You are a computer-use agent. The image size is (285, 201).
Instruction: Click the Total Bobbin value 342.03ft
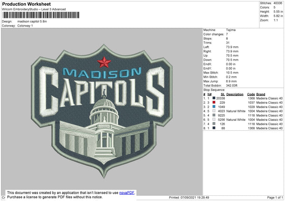point(232,85)
